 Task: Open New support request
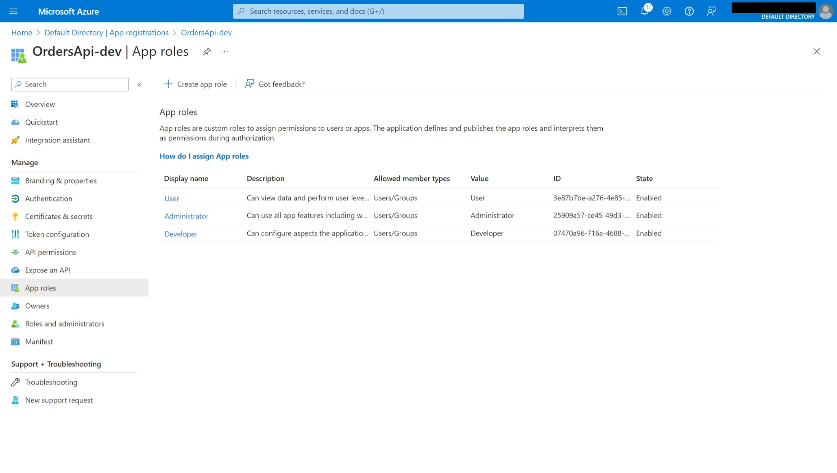click(59, 400)
